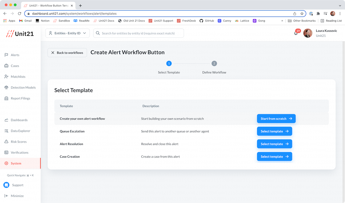Viewport: 345px width, 203px height.
Task: Open notifications bell with 19 badge
Action: click(x=296, y=33)
